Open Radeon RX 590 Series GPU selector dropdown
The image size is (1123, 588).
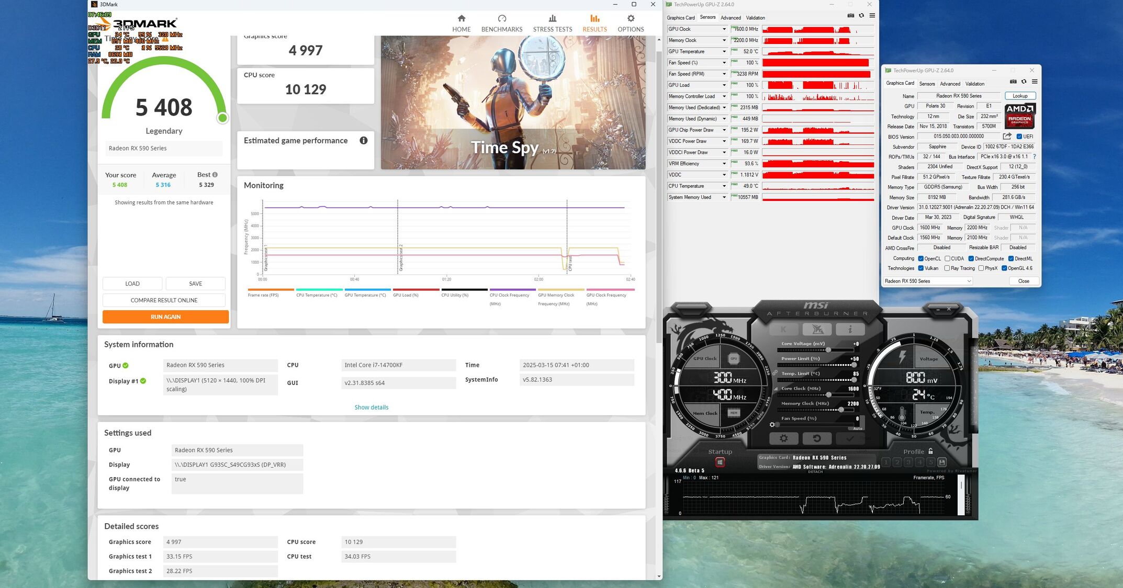point(927,281)
